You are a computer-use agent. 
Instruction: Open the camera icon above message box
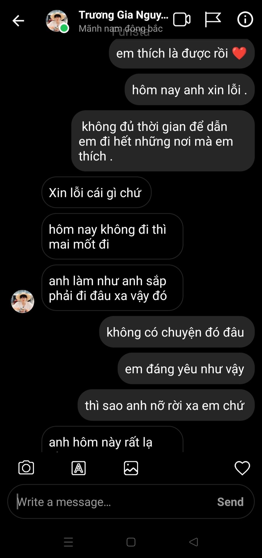pos(26,468)
